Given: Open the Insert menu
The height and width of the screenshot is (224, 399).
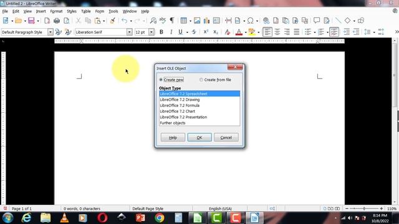Looking at the screenshot, I should click(41, 11).
